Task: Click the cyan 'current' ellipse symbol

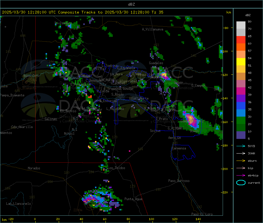Action: point(241,183)
